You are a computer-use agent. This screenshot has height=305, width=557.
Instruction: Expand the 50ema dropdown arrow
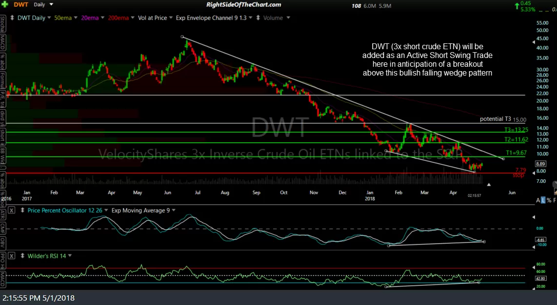[75, 18]
